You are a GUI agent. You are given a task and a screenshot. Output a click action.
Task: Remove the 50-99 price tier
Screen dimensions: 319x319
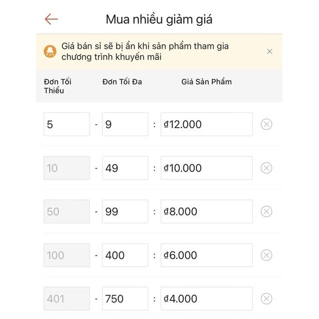point(266,211)
